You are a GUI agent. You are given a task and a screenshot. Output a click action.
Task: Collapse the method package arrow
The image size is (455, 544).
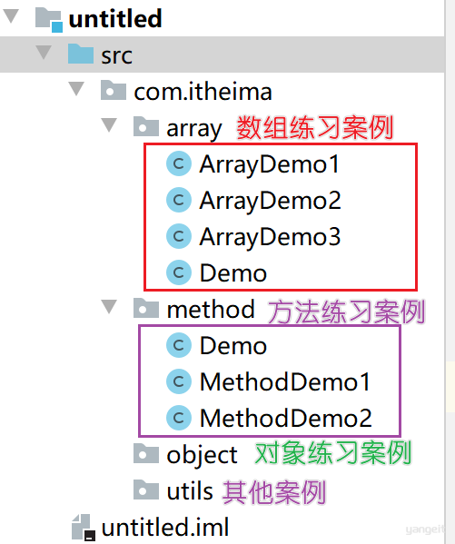[109, 307]
